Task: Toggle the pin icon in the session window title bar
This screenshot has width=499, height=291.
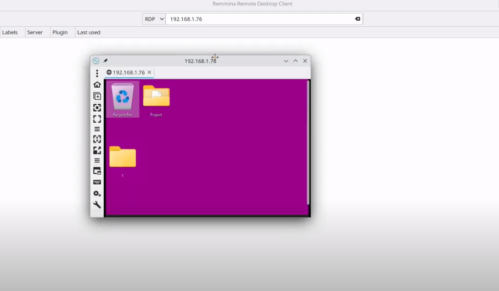Action: (105, 61)
